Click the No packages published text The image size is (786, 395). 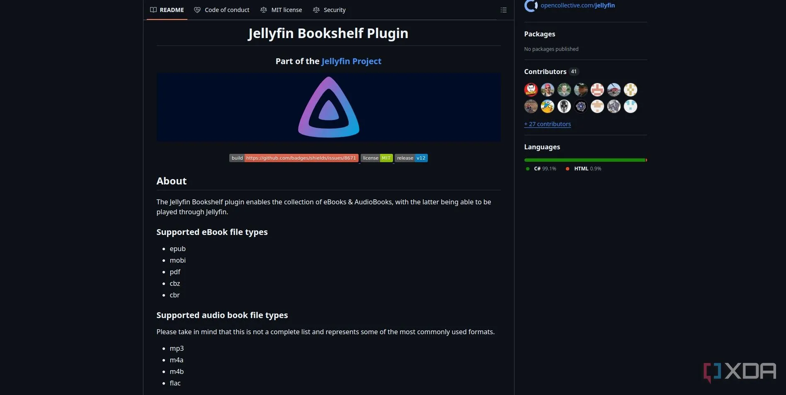551,49
